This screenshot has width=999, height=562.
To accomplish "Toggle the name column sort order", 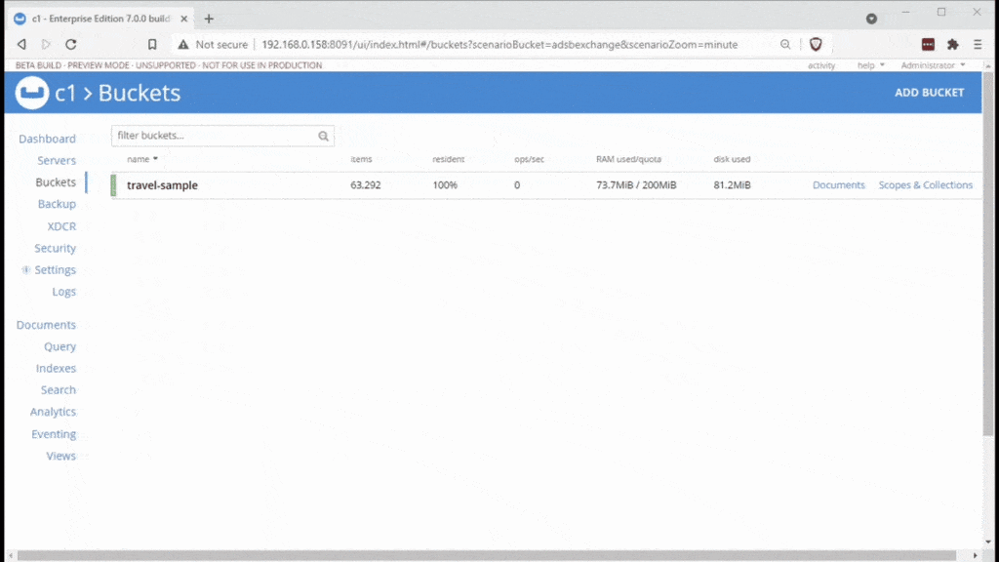I will pos(141,159).
